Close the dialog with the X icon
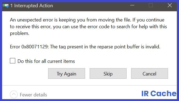This screenshot has width=179, height=101. 170,5
